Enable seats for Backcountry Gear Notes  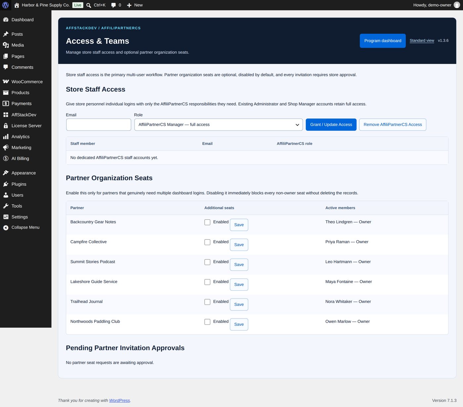click(x=207, y=222)
